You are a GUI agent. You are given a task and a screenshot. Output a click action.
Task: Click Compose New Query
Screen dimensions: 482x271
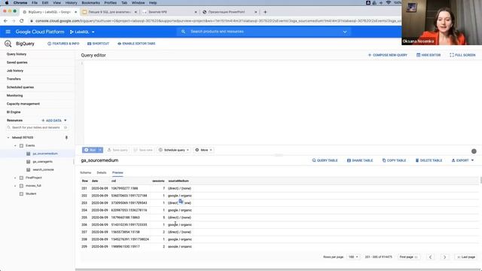tap(388, 55)
